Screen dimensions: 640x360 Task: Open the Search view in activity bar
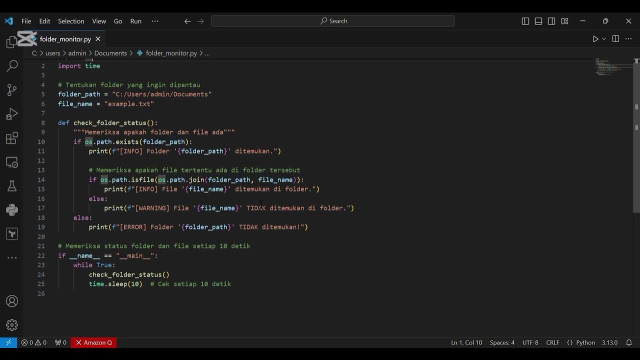tap(12, 65)
